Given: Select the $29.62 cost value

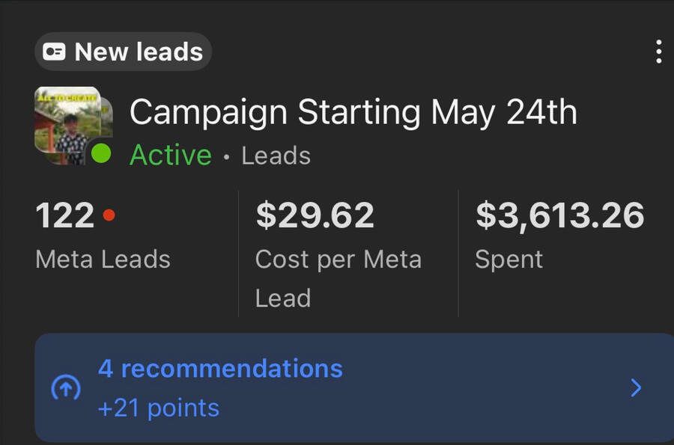Looking at the screenshot, I should tap(315, 216).
